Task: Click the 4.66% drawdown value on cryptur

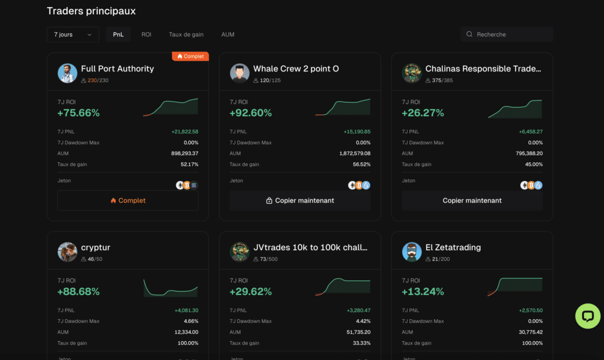Action: point(191,321)
